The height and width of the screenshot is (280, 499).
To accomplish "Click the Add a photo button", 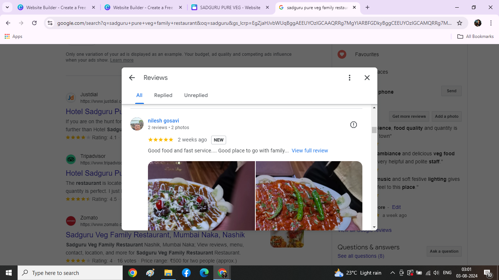I will pyautogui.click(x=446, y=117).
